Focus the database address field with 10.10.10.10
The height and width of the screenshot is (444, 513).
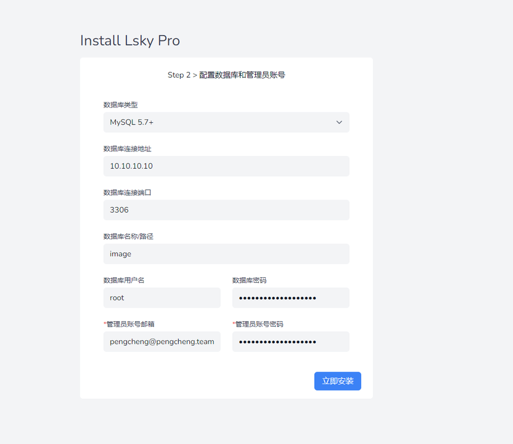(226, 166)
